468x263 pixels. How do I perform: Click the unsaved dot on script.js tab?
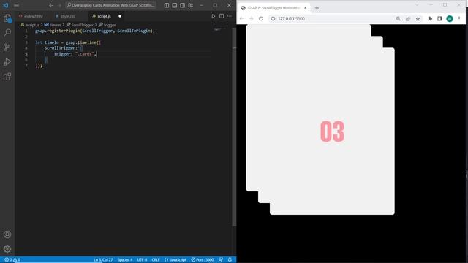(120, 16)
